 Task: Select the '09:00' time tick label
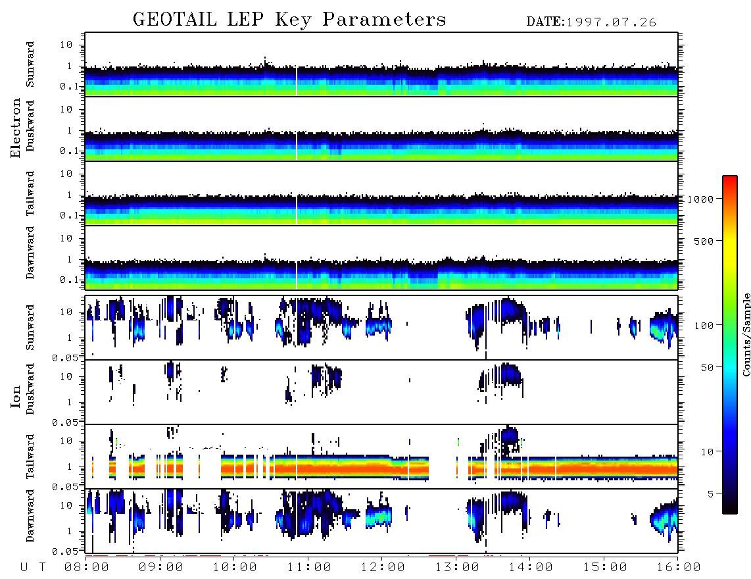pyautogui.click(x=161, y=568)
